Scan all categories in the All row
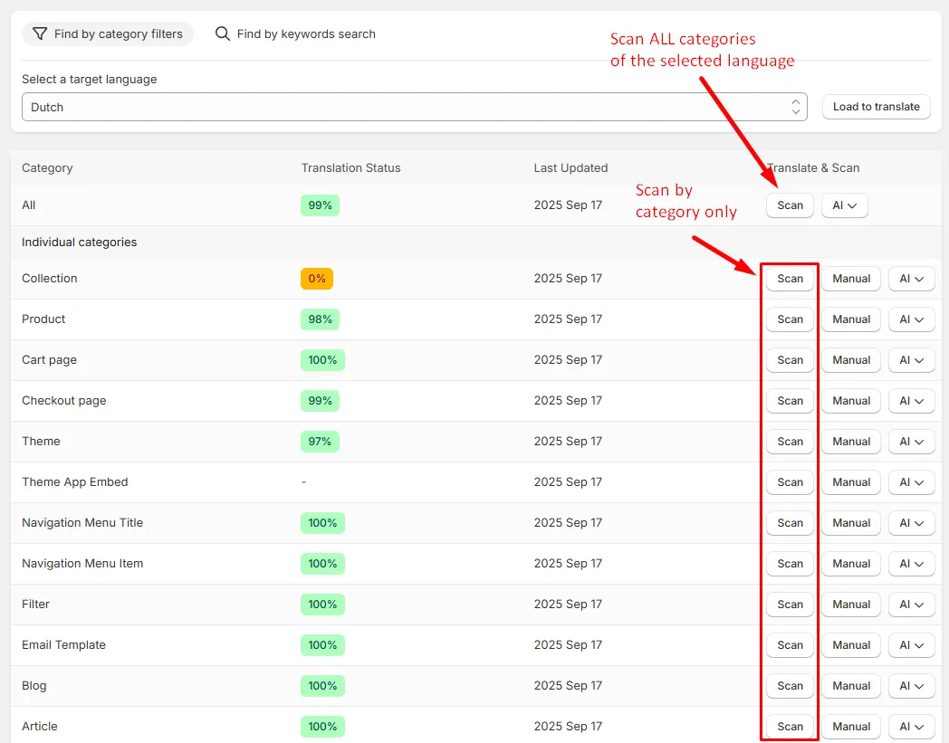 click(790, 205)
